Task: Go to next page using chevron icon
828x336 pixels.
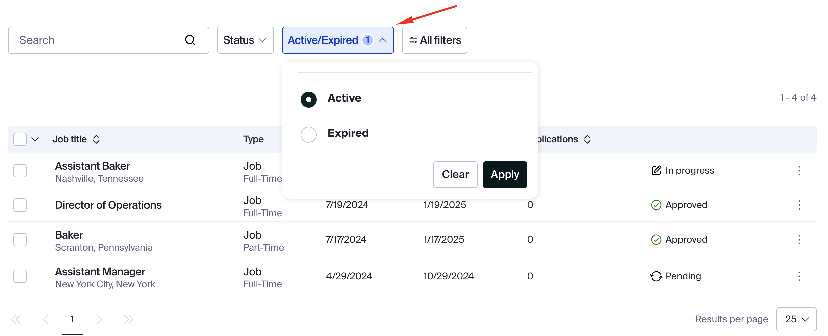Action: (99, 319)
